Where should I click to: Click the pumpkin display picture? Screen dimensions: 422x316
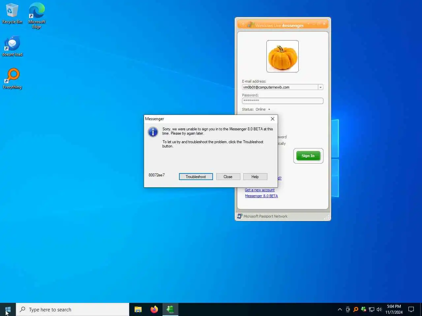click(x=283, y=56)
